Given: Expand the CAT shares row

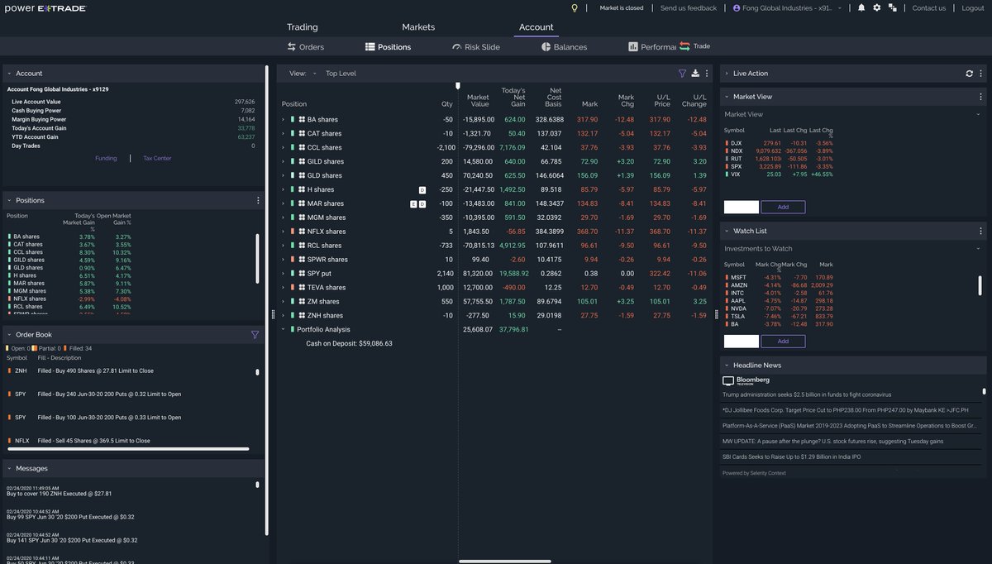Looking at the screenshot, I should [283, 133].
